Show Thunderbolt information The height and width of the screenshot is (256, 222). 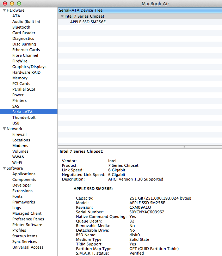(24, 117)
